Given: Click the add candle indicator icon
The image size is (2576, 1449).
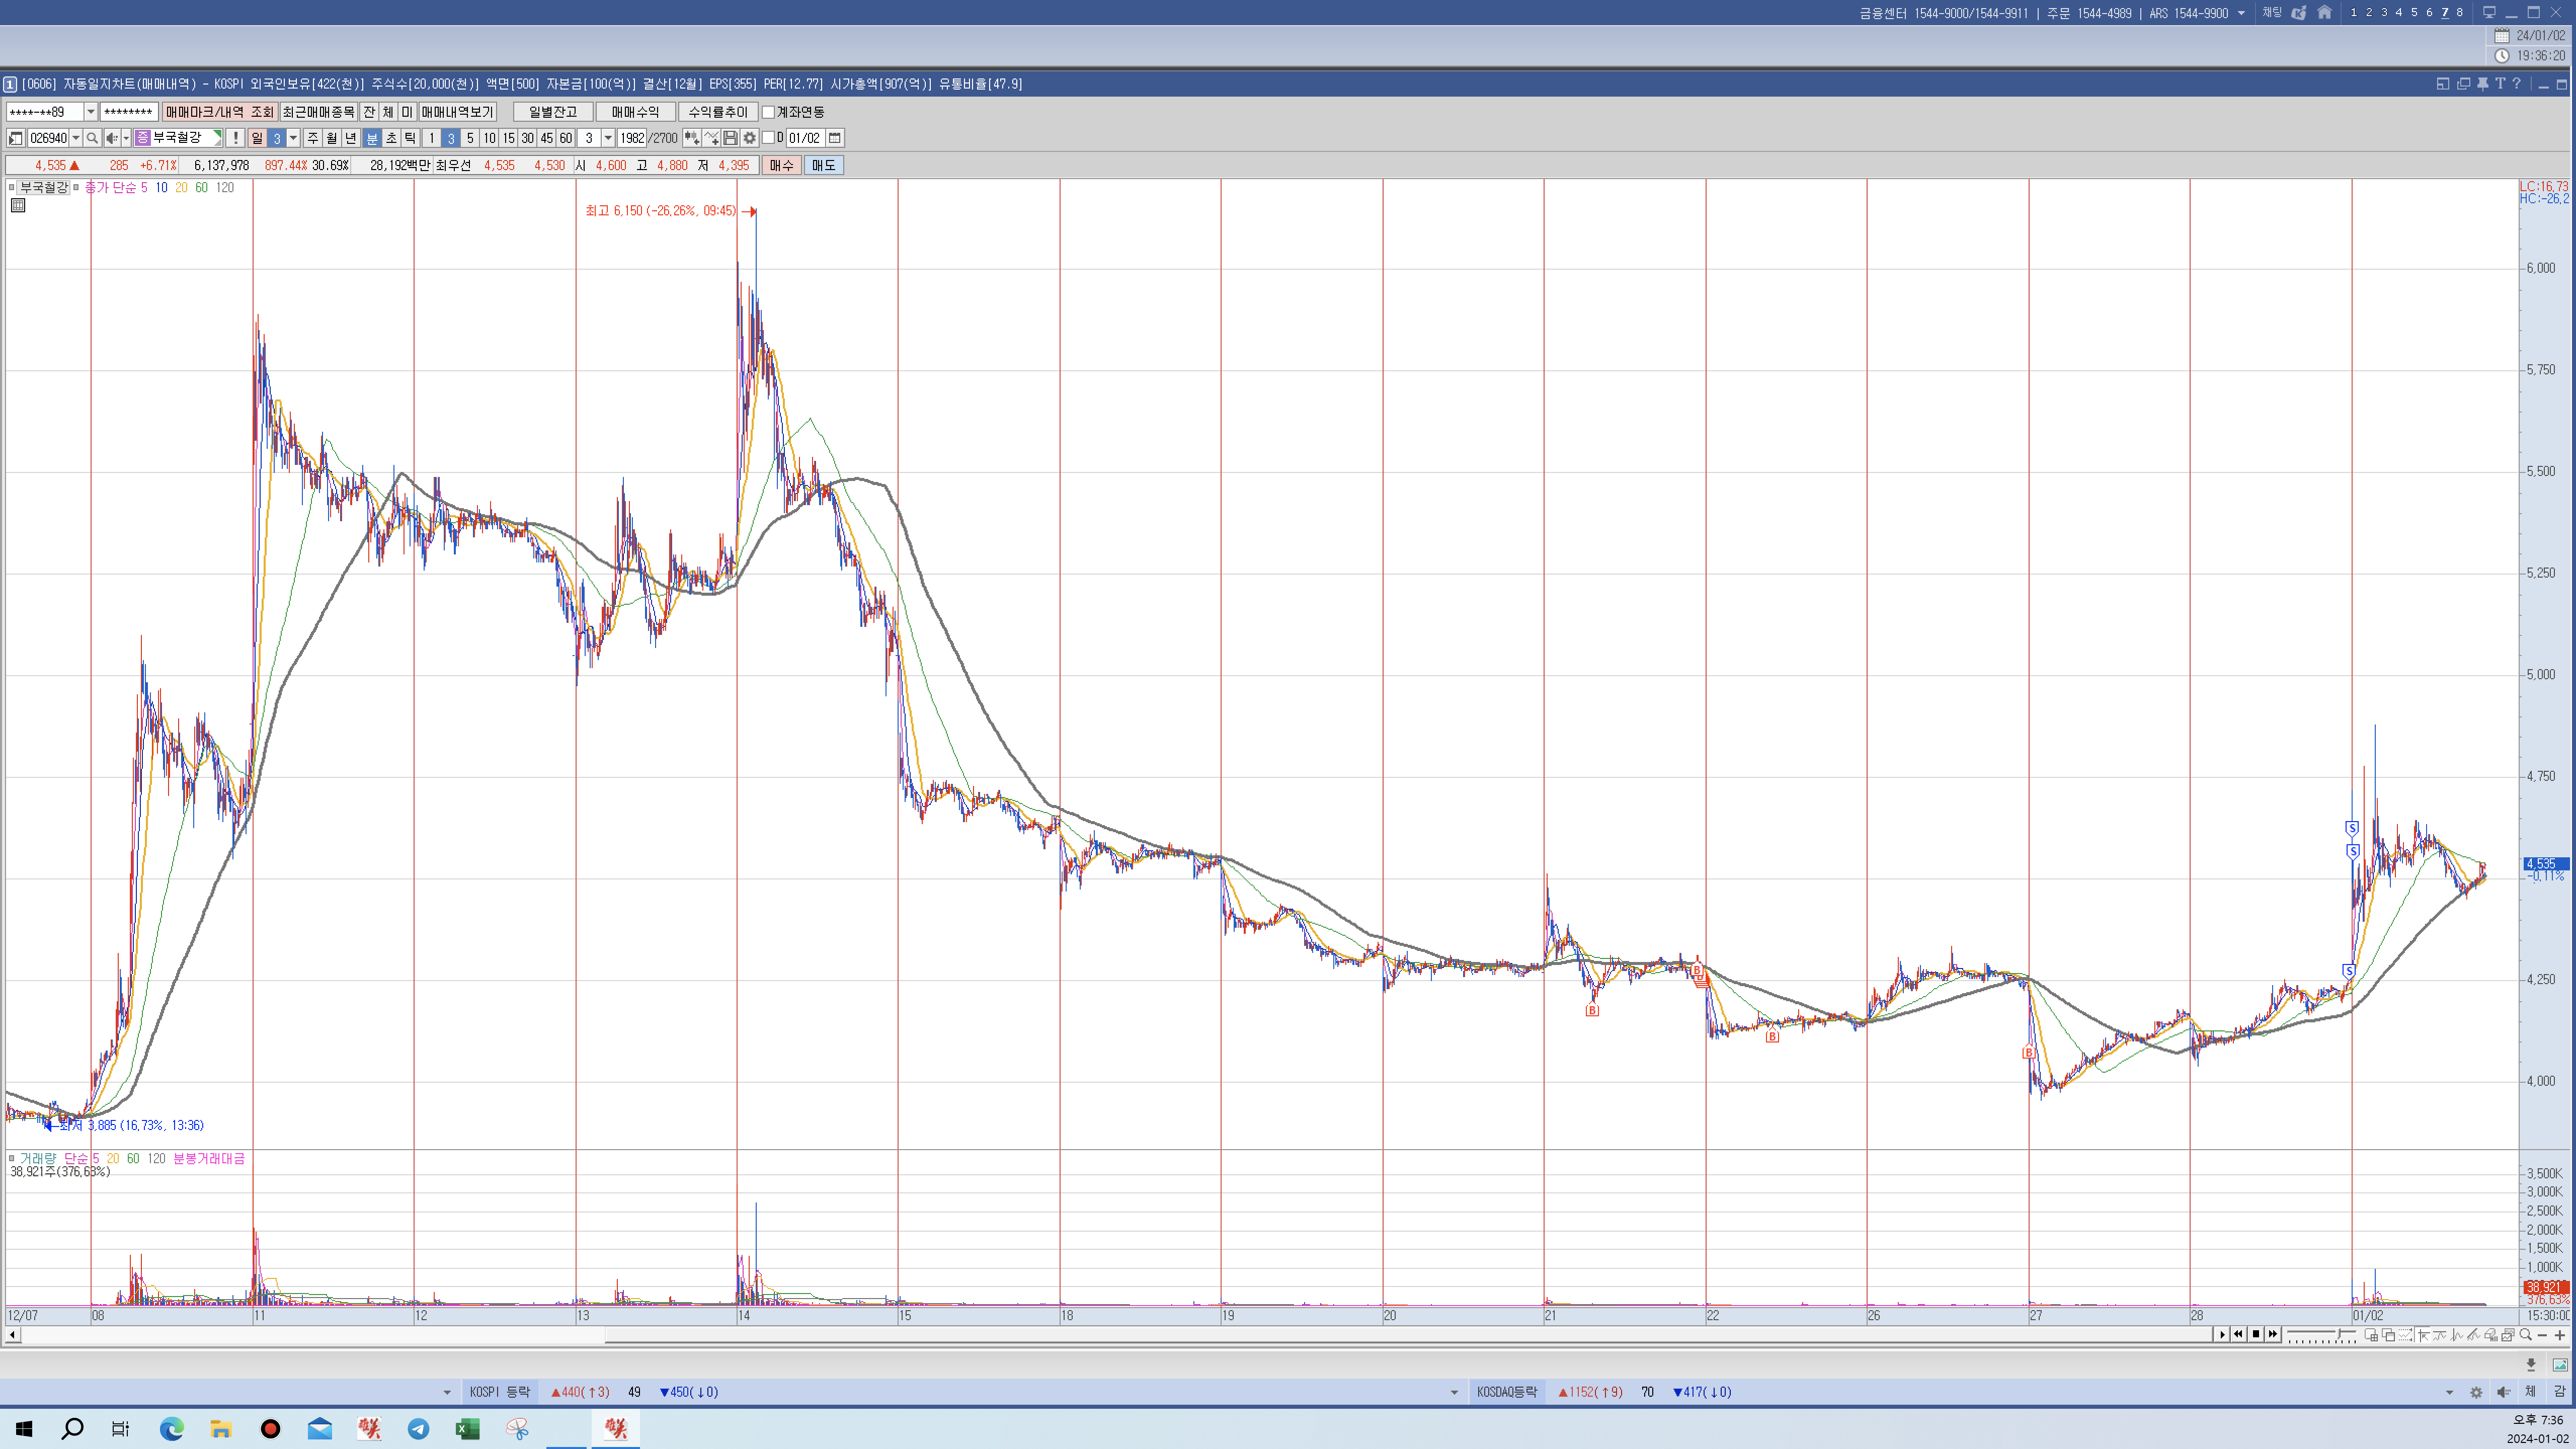Looking at the screenshot, I should pos(692,138).
